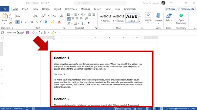Toggle Bold formatting

pos(18,22)
